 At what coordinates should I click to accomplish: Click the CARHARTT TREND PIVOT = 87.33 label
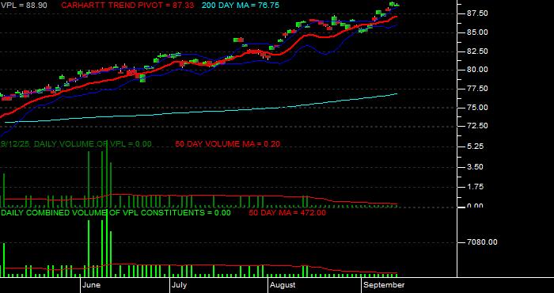point(127,6)
